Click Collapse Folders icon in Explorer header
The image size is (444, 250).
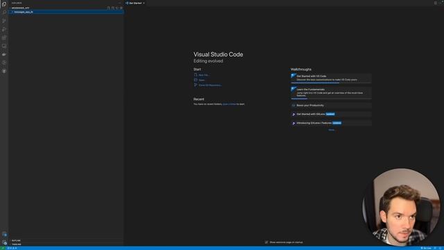pos(121,8)
